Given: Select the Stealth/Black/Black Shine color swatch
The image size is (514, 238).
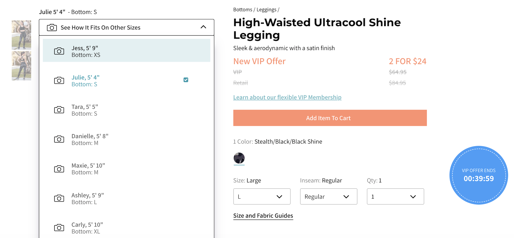Looking at the screenshot, I should (x=239, y=158).
